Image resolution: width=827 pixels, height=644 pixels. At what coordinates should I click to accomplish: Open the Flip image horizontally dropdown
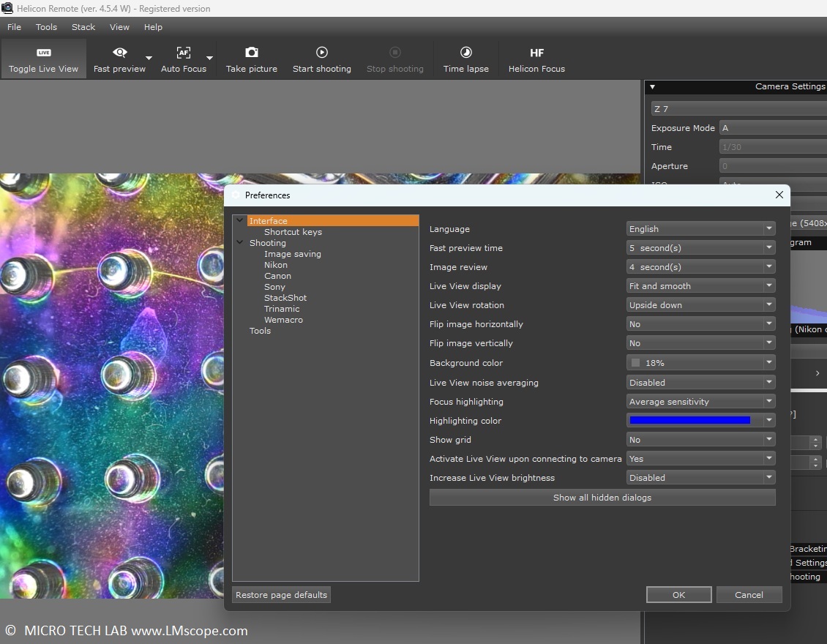[700, 324]
